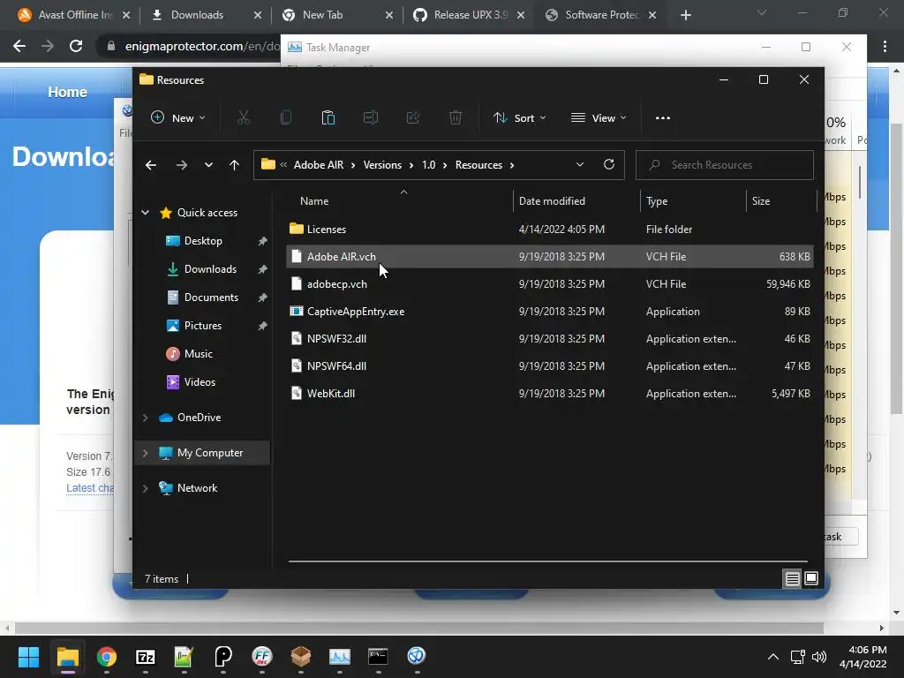Open the See more ellipsis menu
Screen dimensions: 904x678
[663, 118]
